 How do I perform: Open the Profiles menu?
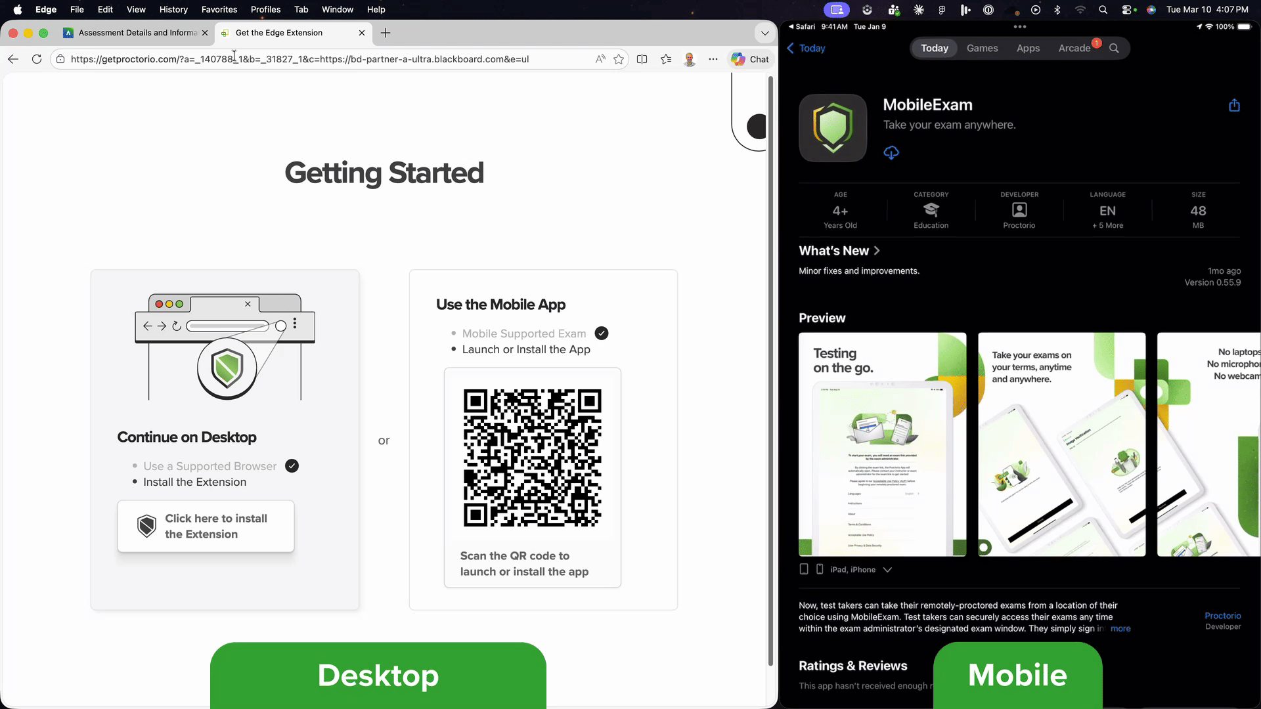[x=265, y=10]
